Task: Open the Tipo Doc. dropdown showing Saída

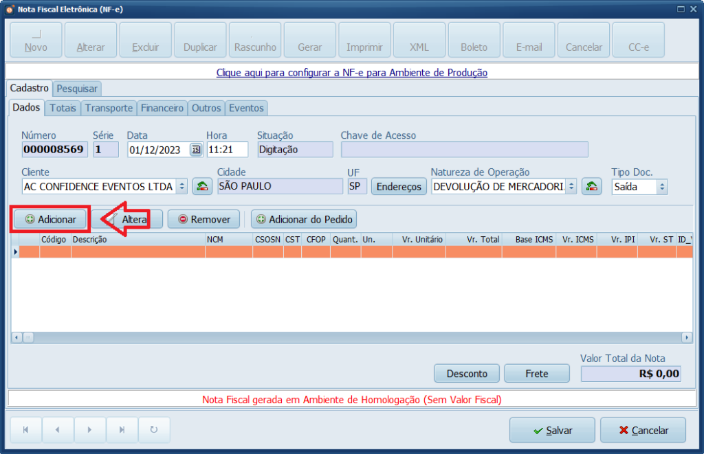Action: (x=662, y=185)
